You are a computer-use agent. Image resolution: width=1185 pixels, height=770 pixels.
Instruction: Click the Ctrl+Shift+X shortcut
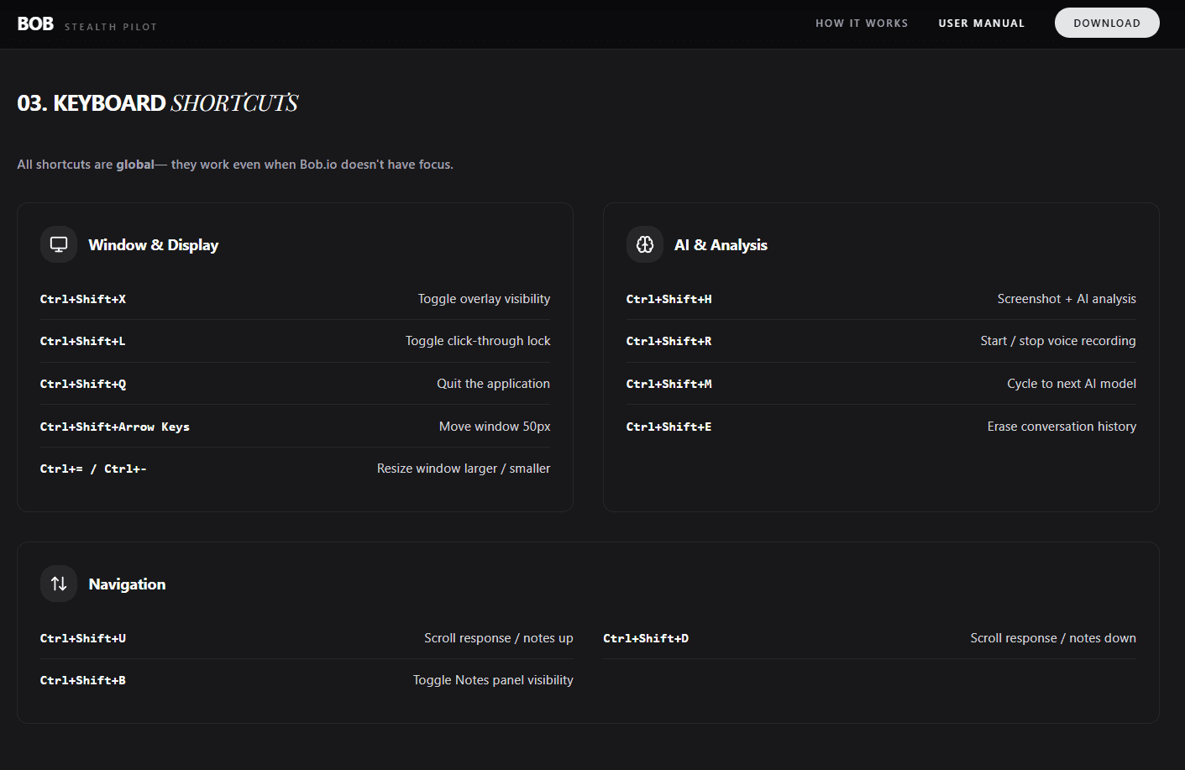[x=83, y=299]
